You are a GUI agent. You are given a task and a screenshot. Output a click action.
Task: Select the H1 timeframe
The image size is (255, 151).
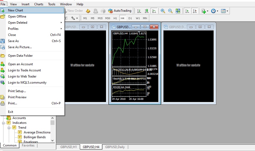(115, 18)
